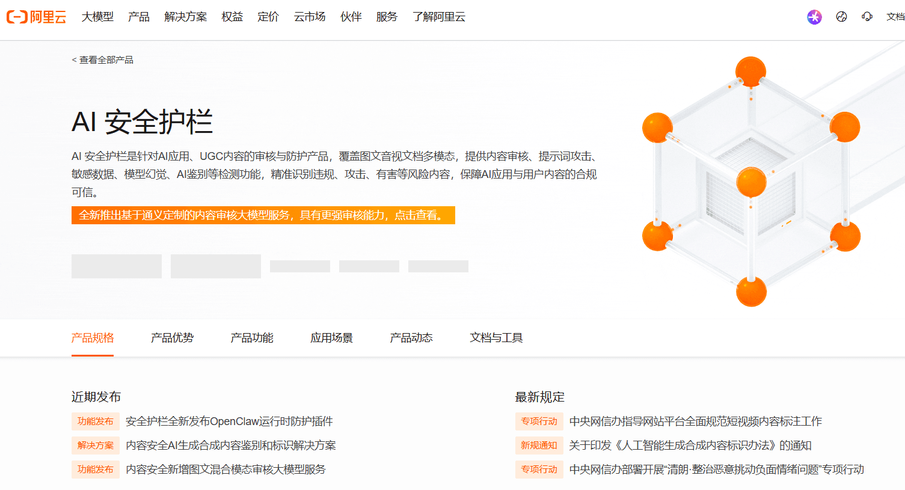Image resolution: width=905 pixels, height=490 pixels.
Task: Open the purple AI assistant icon
Action: tap(814, 17)
